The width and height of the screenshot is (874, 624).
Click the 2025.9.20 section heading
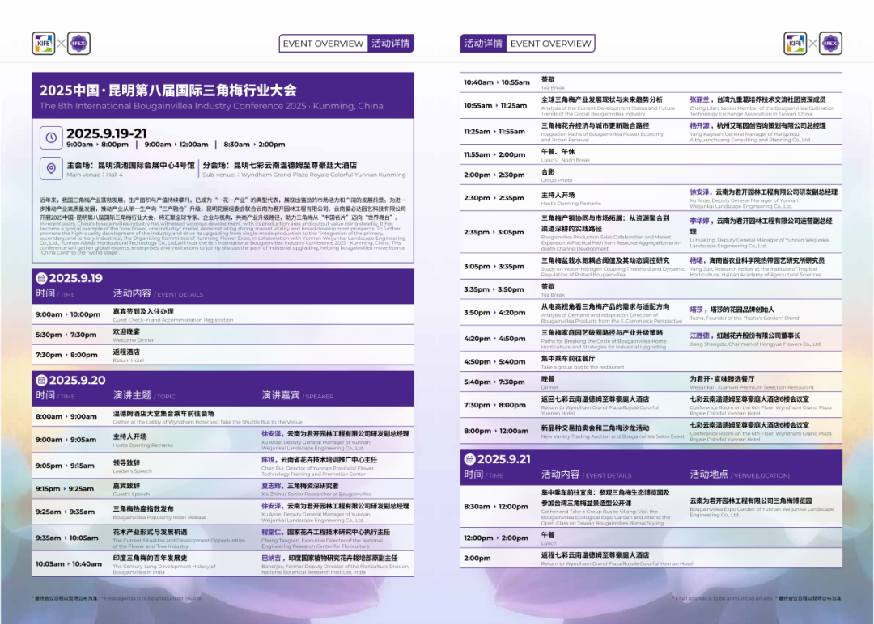click(x=78, y=380)
